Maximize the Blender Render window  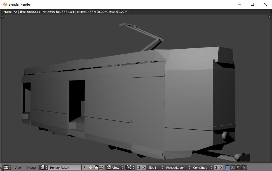pyautogui.click(x=252, y=4)
